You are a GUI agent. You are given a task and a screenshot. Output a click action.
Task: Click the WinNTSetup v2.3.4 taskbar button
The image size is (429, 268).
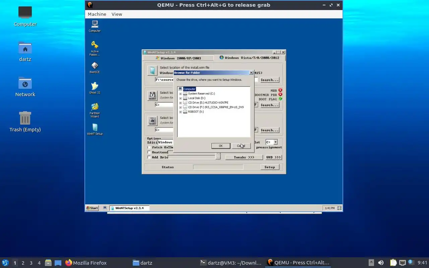129,208
